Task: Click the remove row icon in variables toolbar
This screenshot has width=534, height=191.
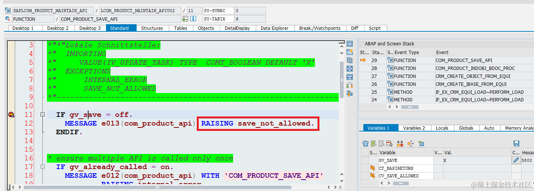Action: pyautogui.click(x=389, y=143)
